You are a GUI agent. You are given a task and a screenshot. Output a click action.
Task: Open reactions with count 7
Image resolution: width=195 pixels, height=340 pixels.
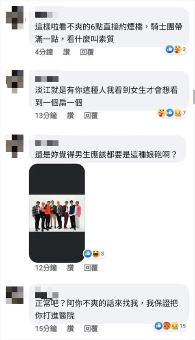(x=172, y=113)
